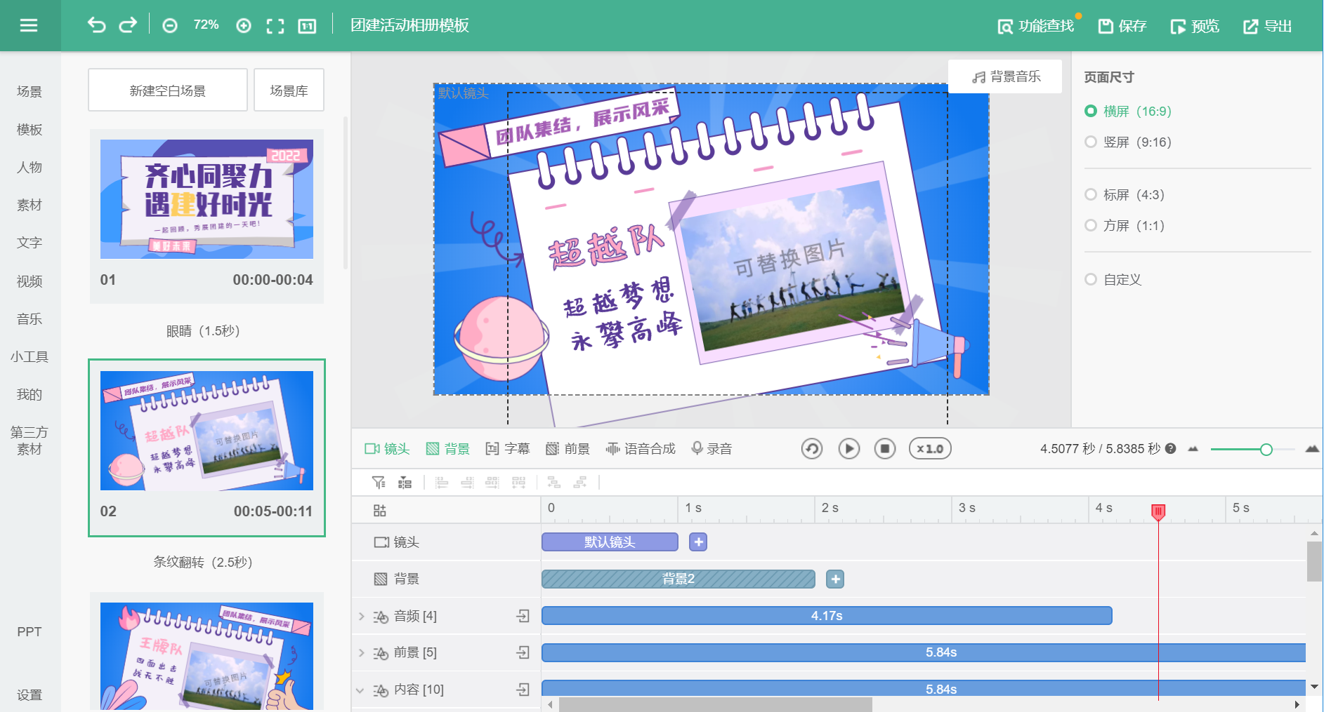Switch to the Camera timeline tab
This screenshot has width=1324, height=712.
[387, 449]
